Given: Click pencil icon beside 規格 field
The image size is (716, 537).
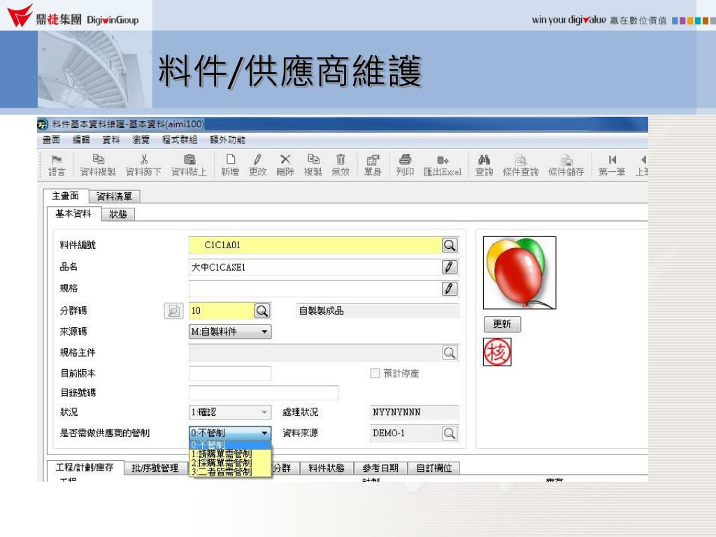Looking at the screenshot, I should point(450,289).
